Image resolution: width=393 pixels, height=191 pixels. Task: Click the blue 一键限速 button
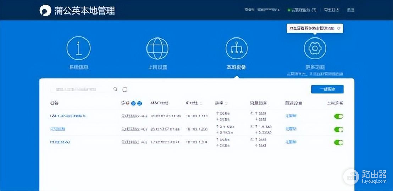click(x=327, y=89)
